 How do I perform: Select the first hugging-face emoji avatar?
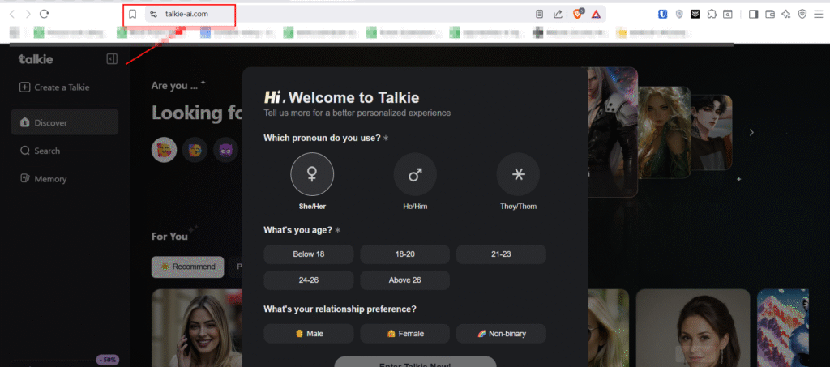coord(164,150)
